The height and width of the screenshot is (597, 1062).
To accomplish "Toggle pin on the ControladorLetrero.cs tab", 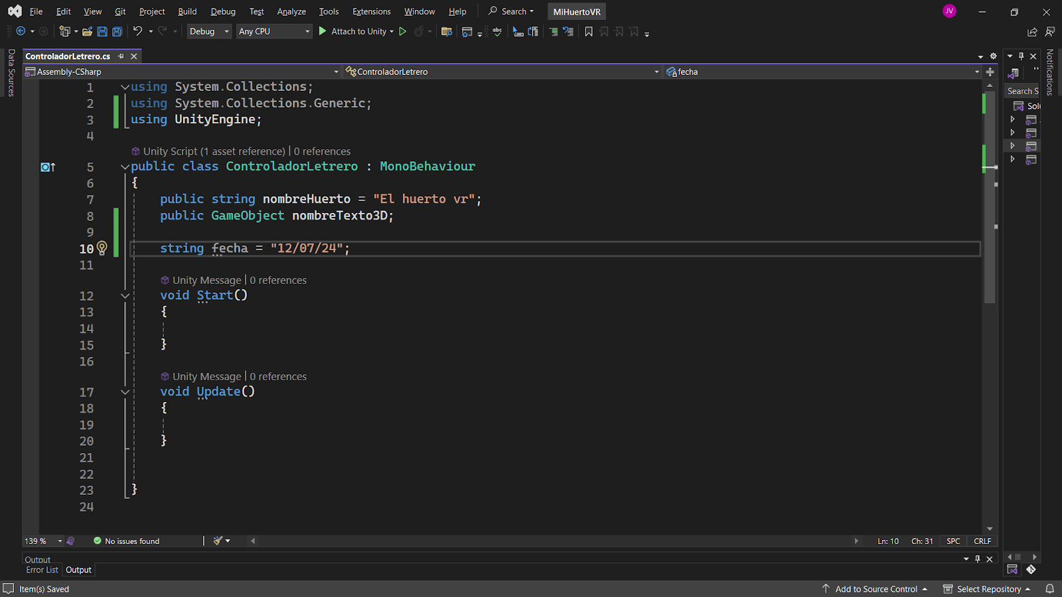I will coord(121,56).
